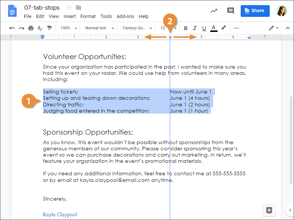
Task: Click the Print icon
Action: 31,28
